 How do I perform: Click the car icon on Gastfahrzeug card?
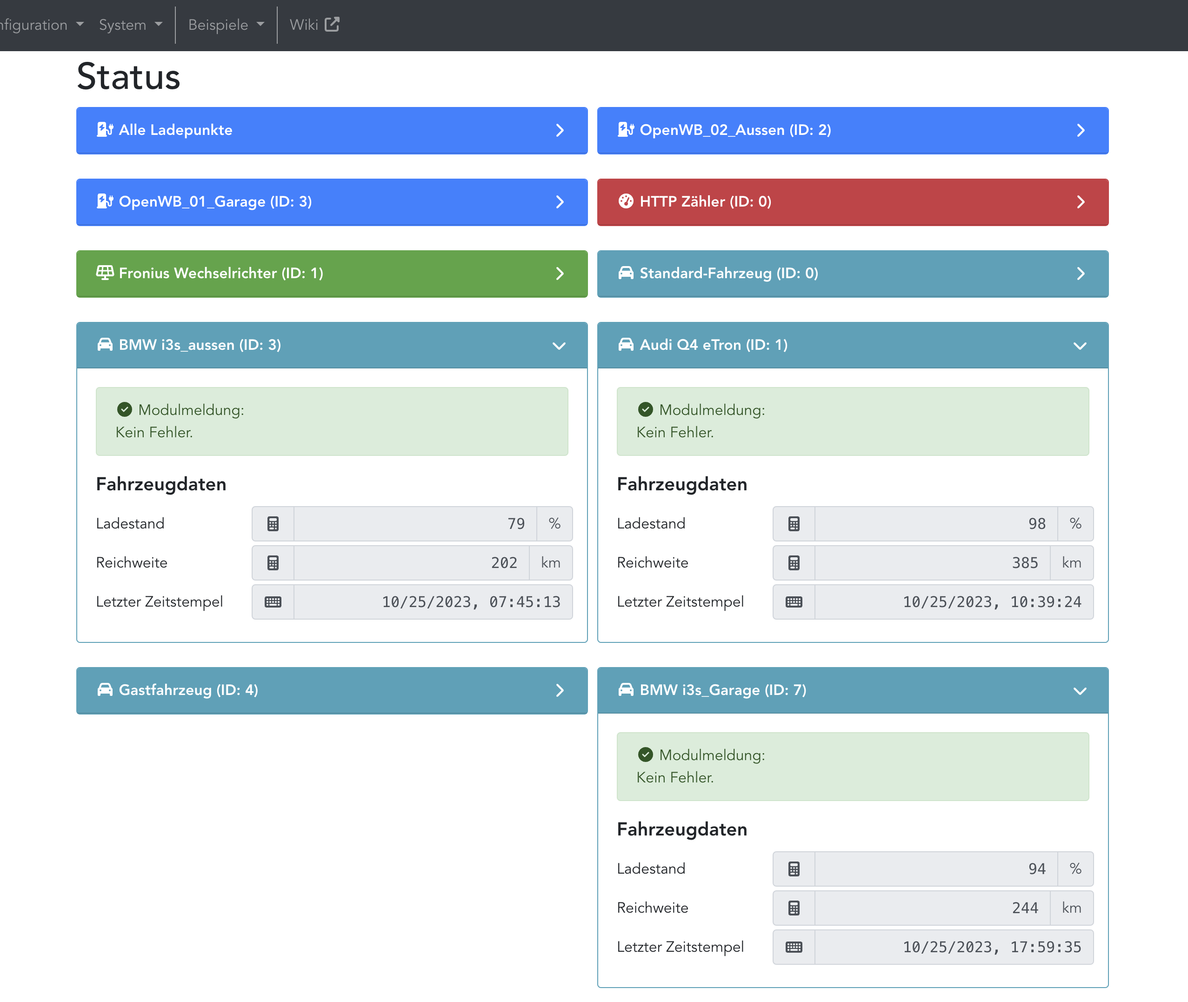click(x=105, y=690)
